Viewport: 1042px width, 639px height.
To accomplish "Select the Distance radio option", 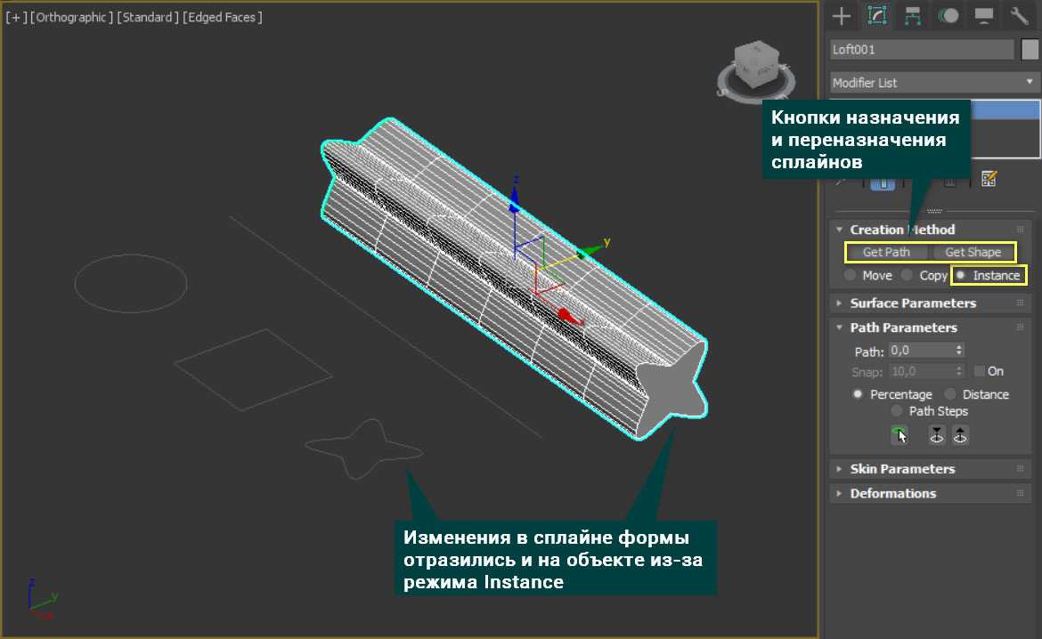I will tap(950, 394).
